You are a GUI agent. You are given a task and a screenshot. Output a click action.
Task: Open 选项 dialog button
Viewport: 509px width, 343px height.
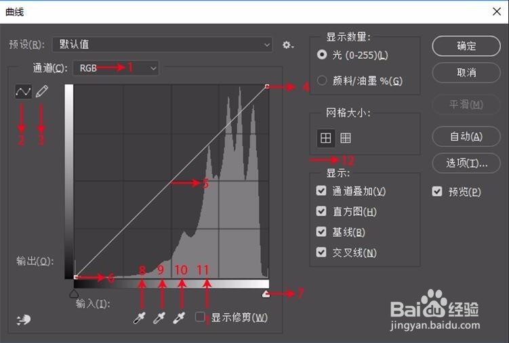click(x=466, y=163)
